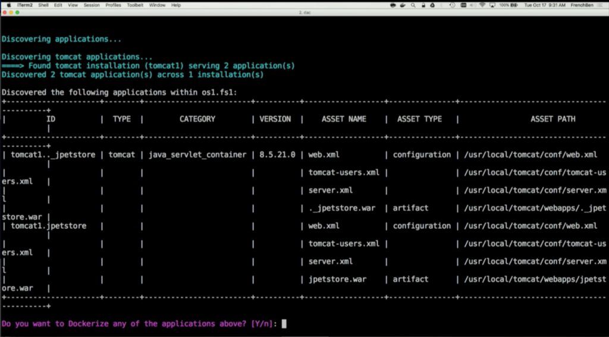Open the Window menu
Viewport: 609px width, 337px height.
click(157, 5)
